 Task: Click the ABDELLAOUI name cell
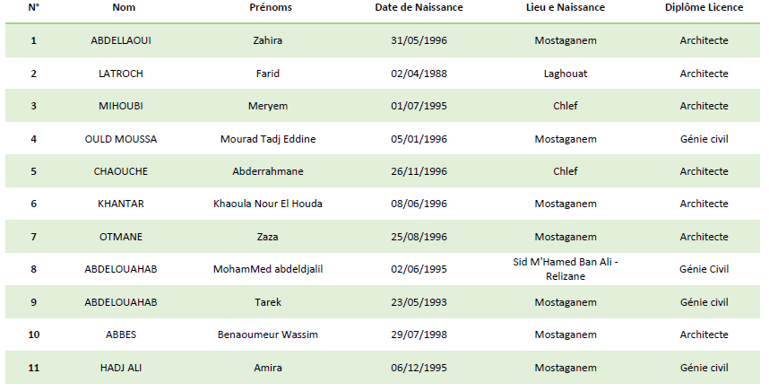point(121,40)
